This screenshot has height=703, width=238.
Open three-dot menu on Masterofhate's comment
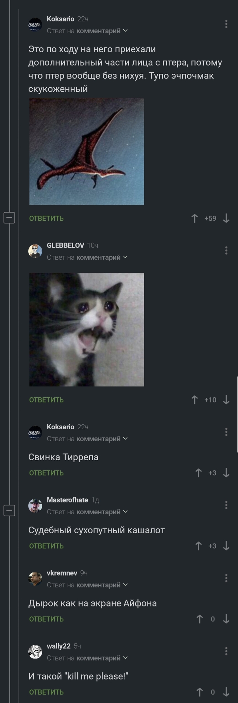pos(226,505)
